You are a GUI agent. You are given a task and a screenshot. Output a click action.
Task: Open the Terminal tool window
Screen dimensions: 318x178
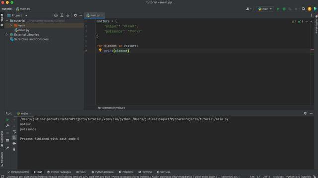point(145,172)
